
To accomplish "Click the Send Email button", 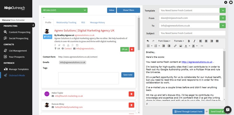I will click(217, 111).
